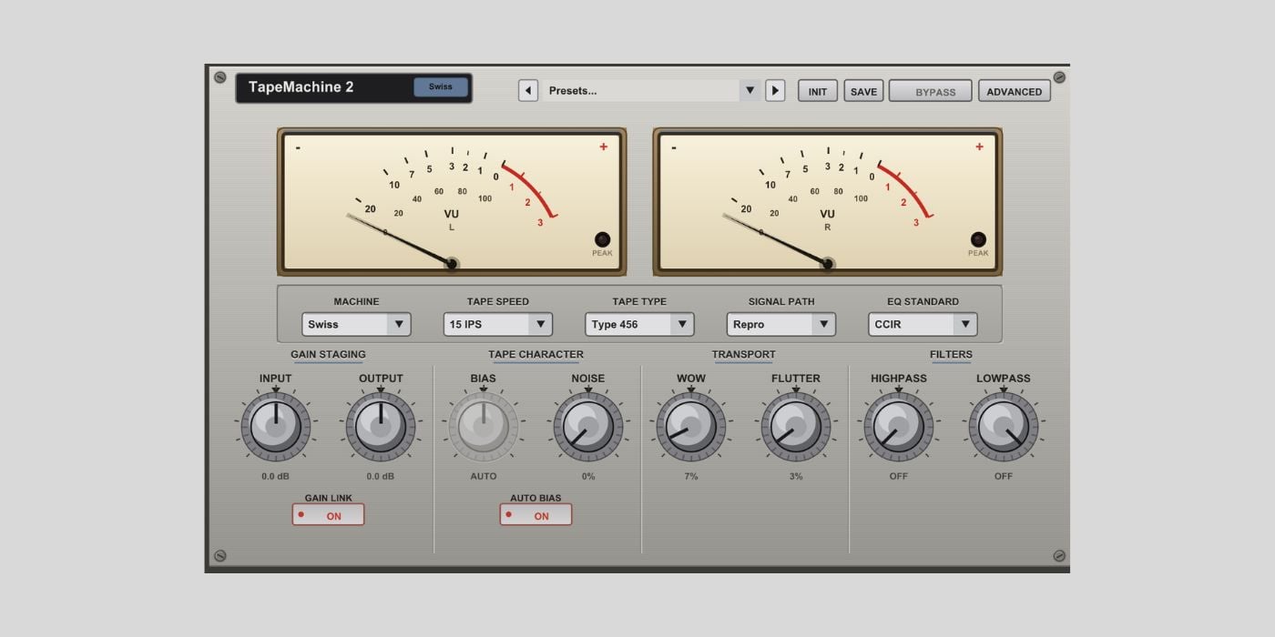Click the HIGHPASS filter knob
The width and height of the screenshot is (1275, 637).
pyautogui.click(x=899, y=426)
